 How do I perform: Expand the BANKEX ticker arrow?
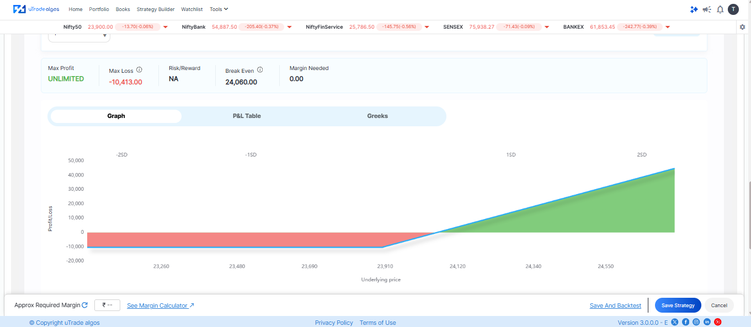pyautogui.click(x=668, y=27)
